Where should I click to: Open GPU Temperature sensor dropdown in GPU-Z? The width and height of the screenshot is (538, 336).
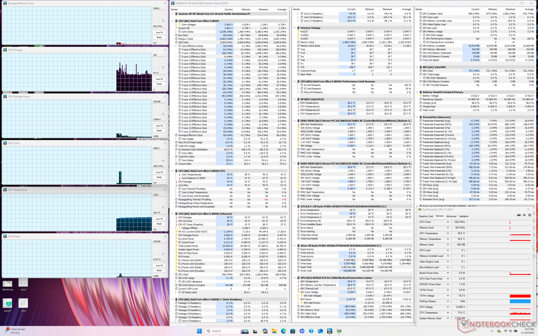click(448, 233)
